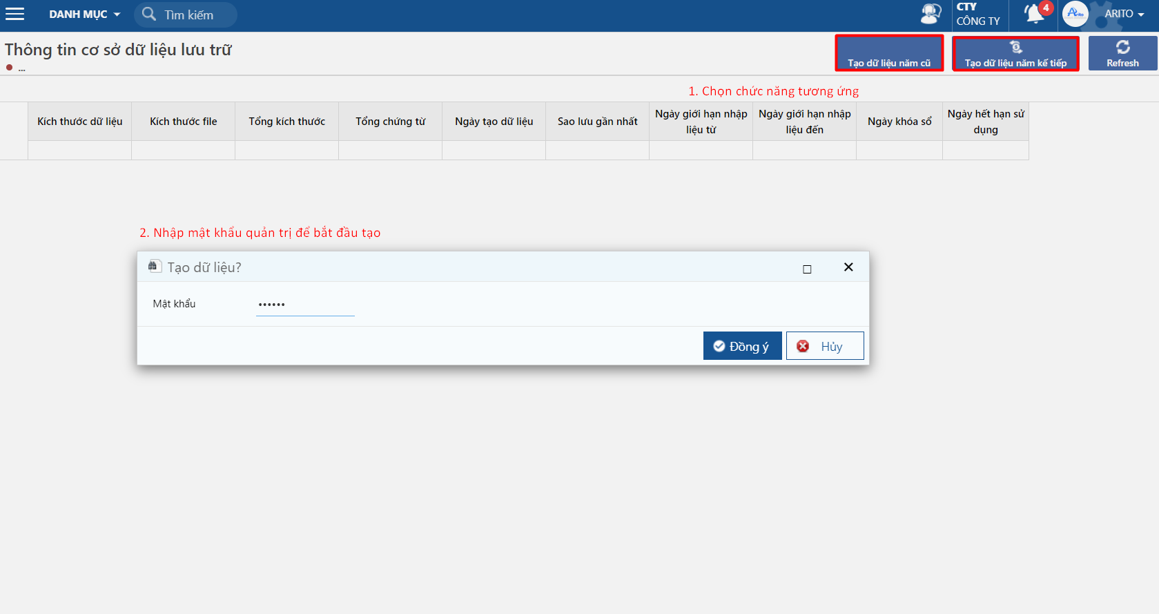Click the Tổng chứng từ column header
The width and height of the screenshot is (1159, 614).
point(391,122)
